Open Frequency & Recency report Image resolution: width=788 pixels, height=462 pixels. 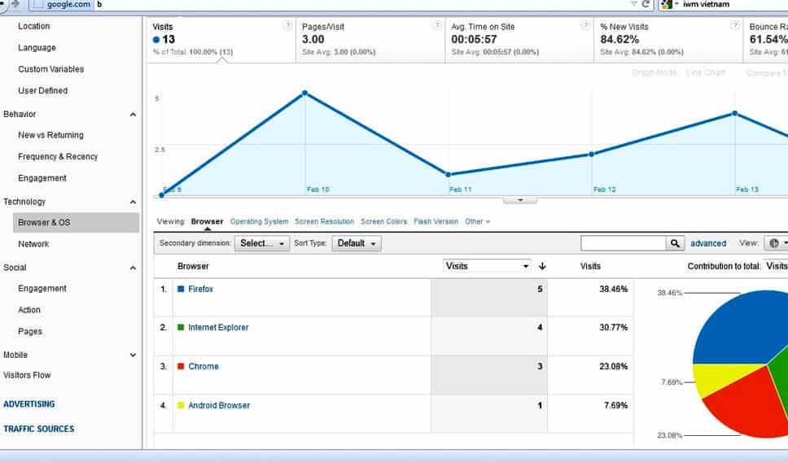(58, 157)
